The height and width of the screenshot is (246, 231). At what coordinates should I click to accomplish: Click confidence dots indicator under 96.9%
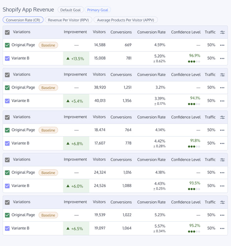tap(194, 61)
